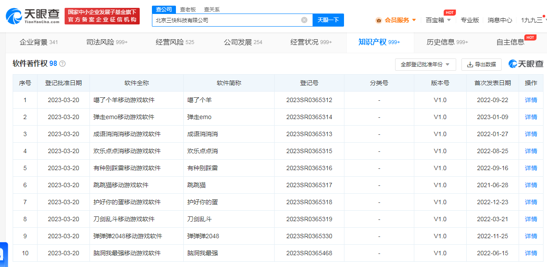Click registration number 2023SR0365314
Viewport: 547px width, 267px height.
309,117
